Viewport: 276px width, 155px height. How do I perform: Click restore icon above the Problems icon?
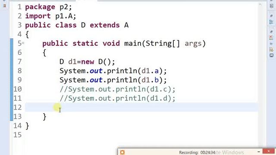click(271, 32)
